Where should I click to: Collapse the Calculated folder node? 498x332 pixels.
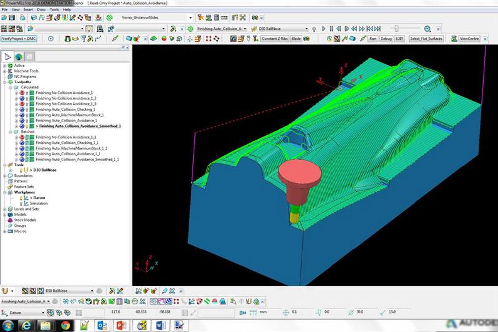[10, 87]
